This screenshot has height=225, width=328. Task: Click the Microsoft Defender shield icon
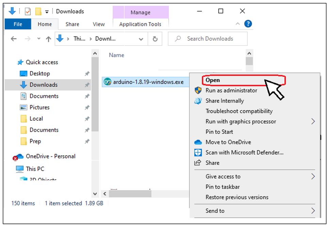[198, 153]
